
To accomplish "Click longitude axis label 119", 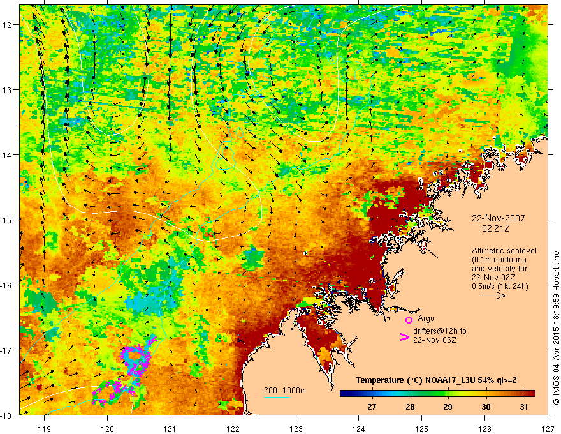I will pos(45,429).
